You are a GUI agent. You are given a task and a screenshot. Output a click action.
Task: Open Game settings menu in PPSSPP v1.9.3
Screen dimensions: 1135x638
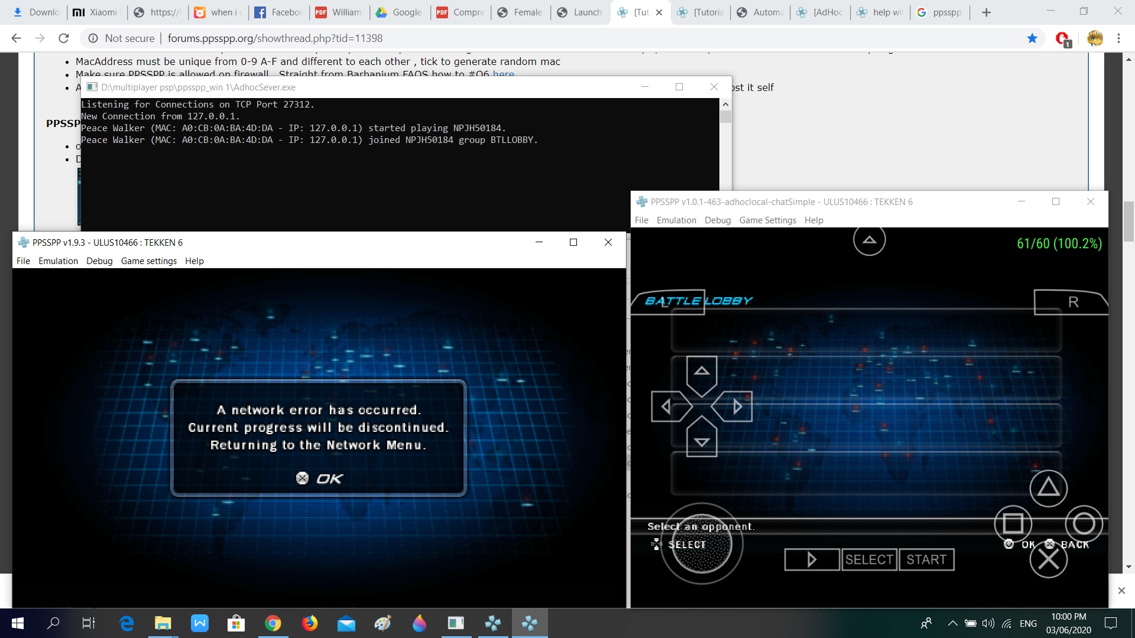pyautogui.click(x=148, y=261)
